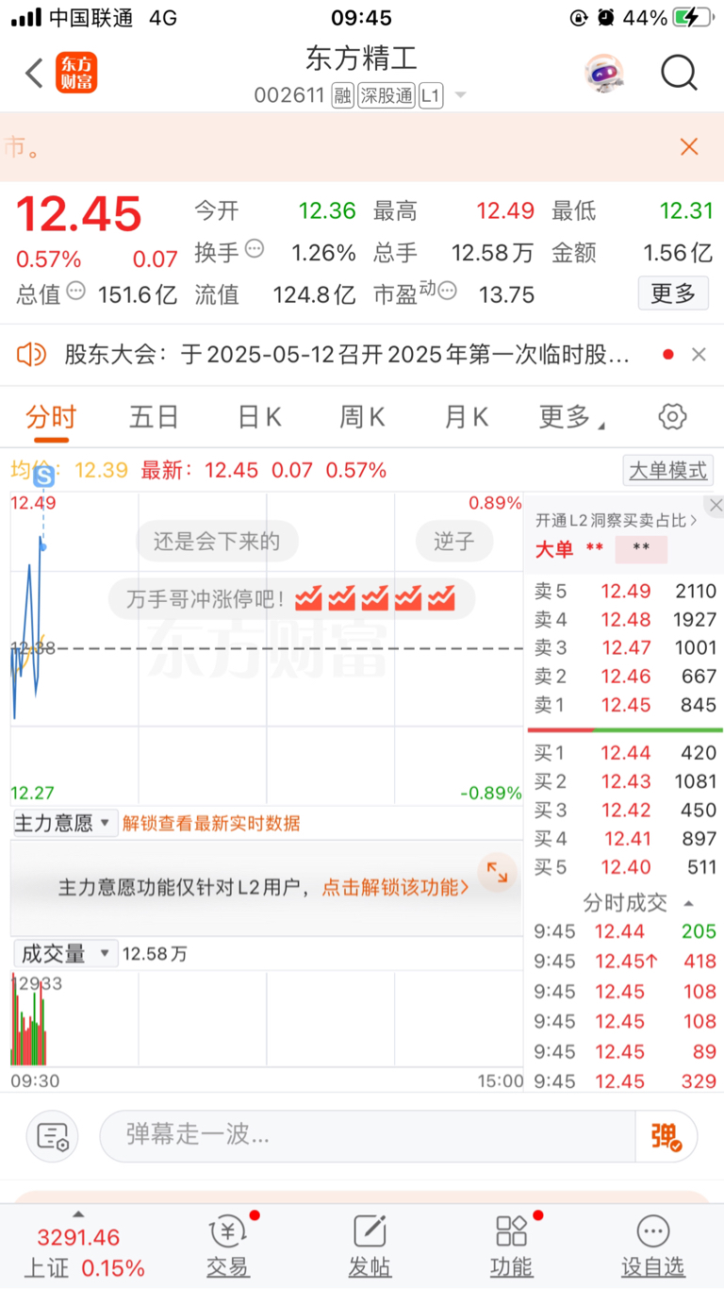Tap the 总值 info bubble icon

tap(76, 292)
